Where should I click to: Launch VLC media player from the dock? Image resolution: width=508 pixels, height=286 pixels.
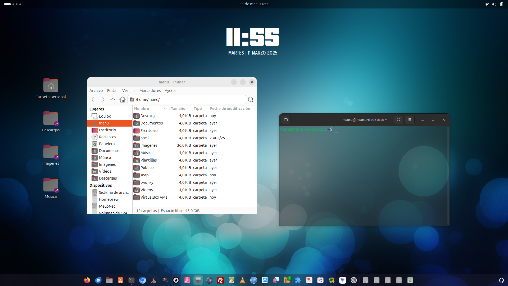coord(243,280)
